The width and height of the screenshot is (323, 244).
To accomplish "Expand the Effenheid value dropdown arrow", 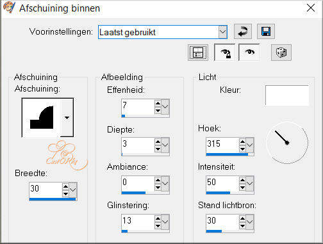I will tap(165, 106).
